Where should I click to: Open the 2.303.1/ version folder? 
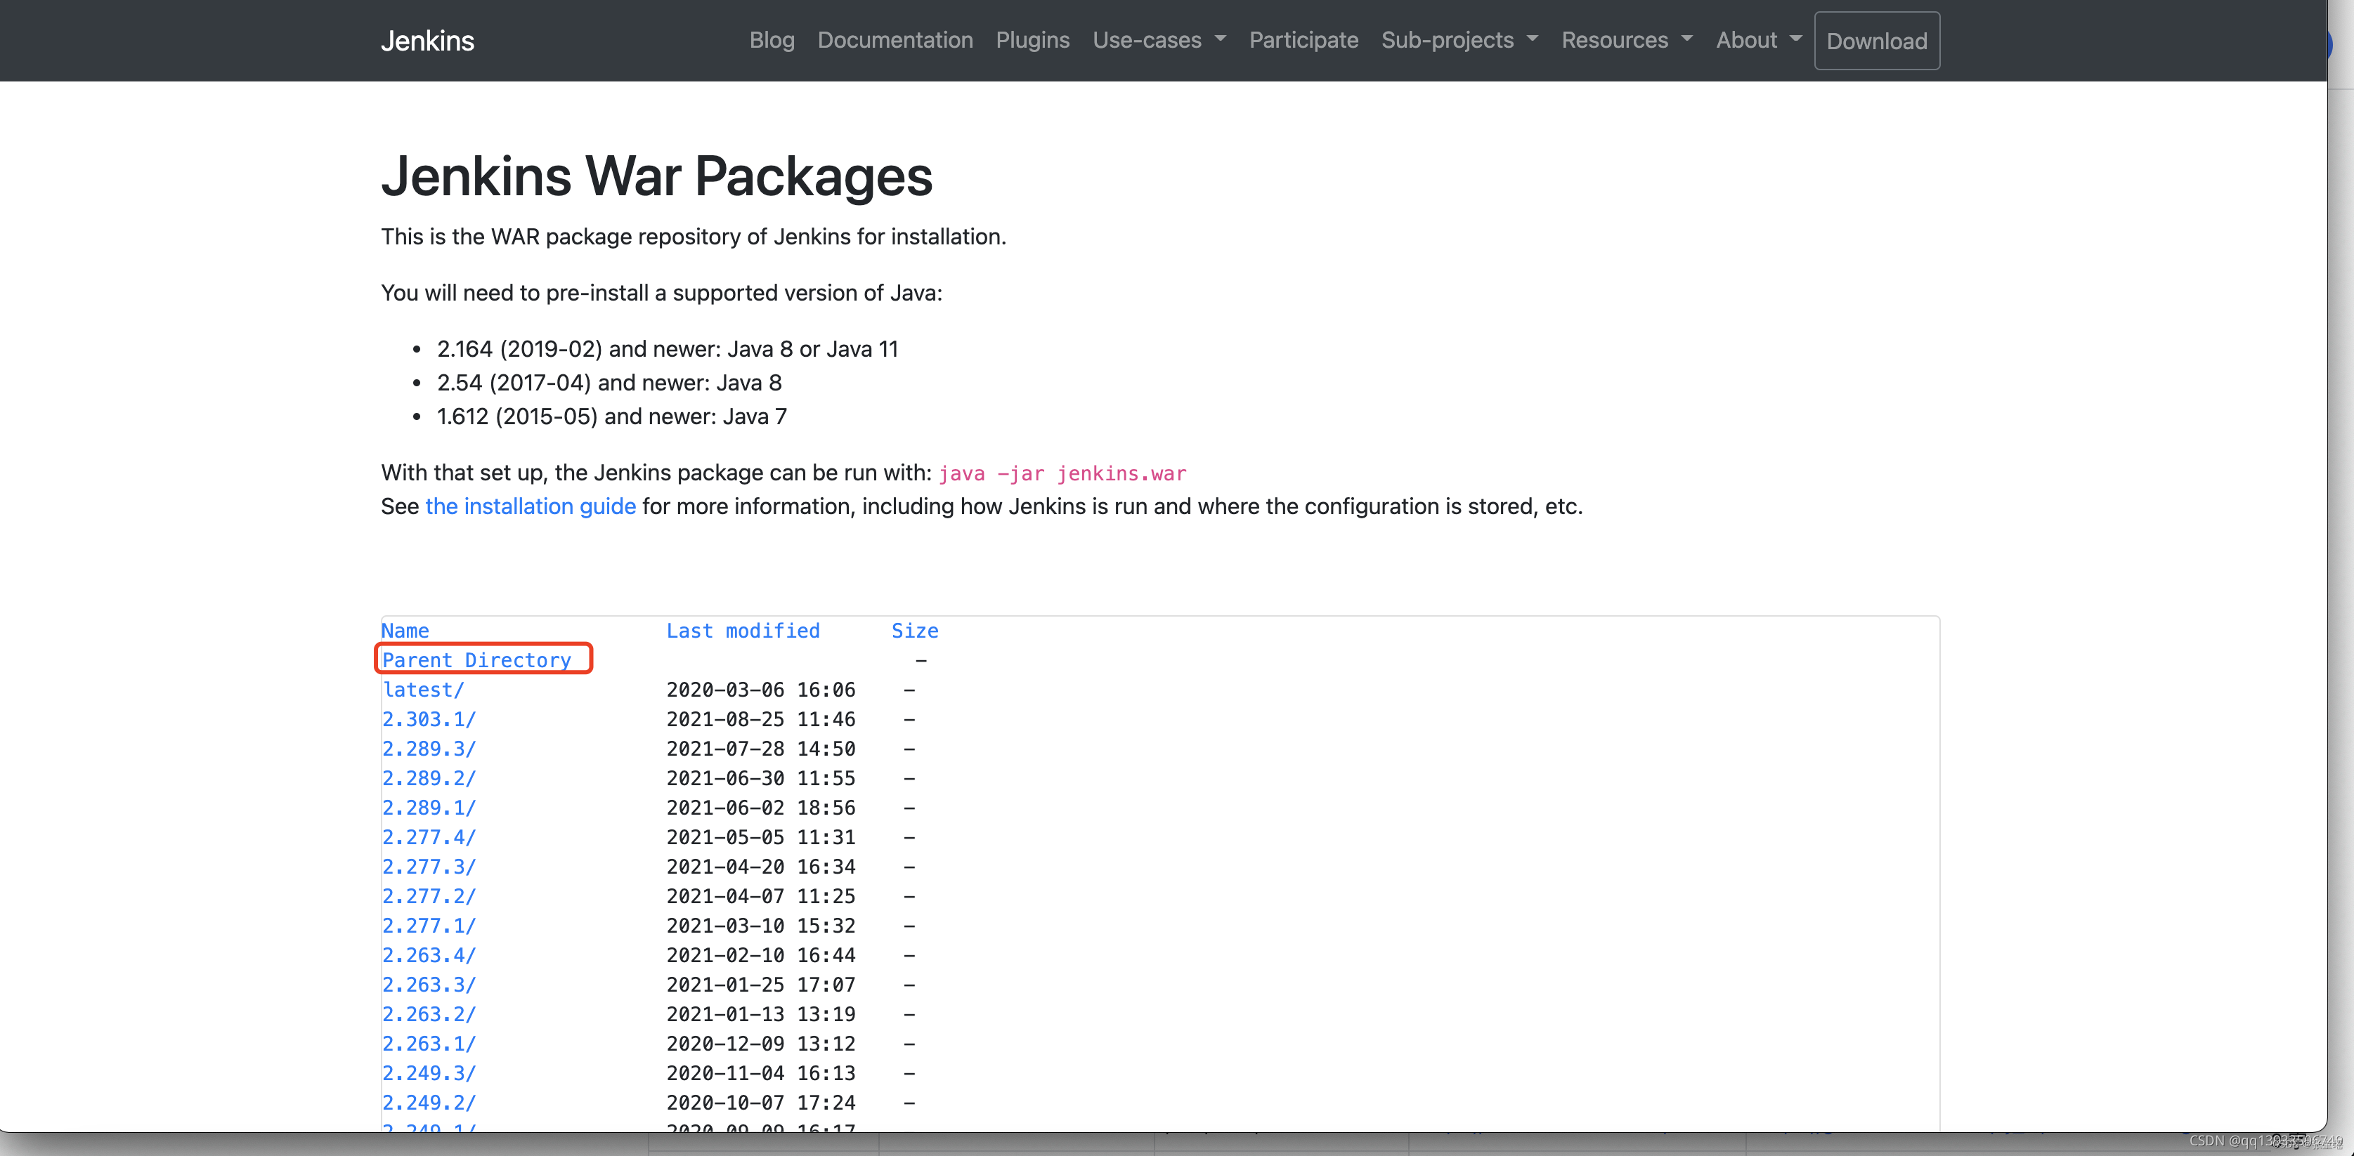pyautogui.click(x=429, y=720)
